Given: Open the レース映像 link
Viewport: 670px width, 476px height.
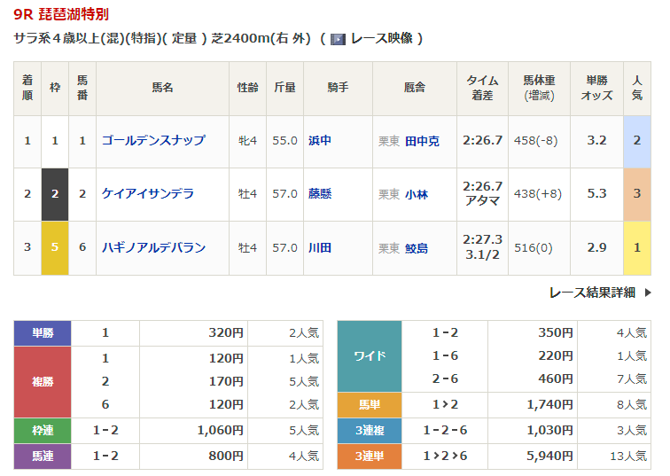Looking at the screenshot, I should point(380,39).
